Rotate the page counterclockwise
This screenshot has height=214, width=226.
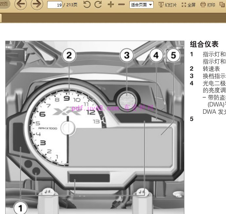pos(87,5)
